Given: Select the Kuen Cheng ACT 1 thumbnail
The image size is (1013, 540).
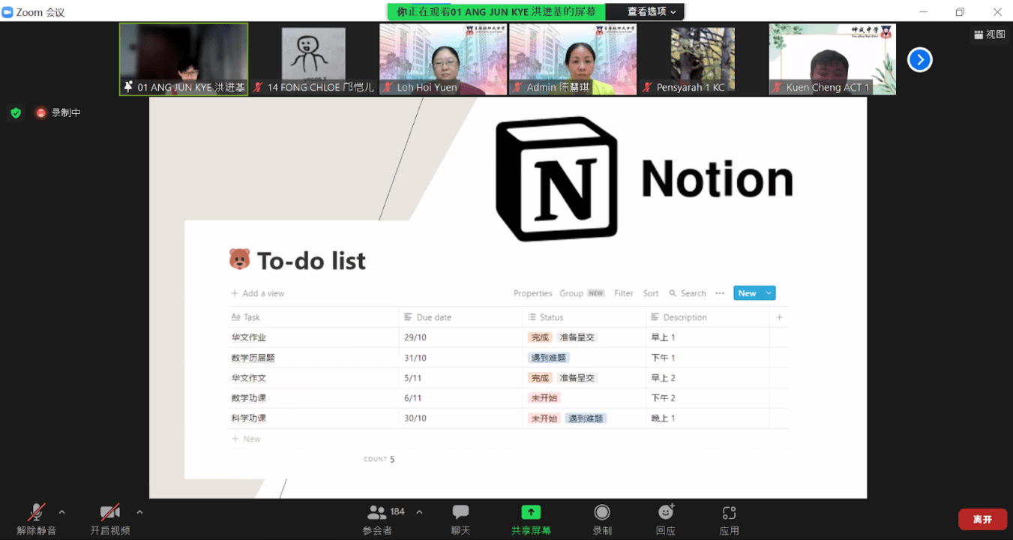Looking at the screenshot, I should point(832,58).
